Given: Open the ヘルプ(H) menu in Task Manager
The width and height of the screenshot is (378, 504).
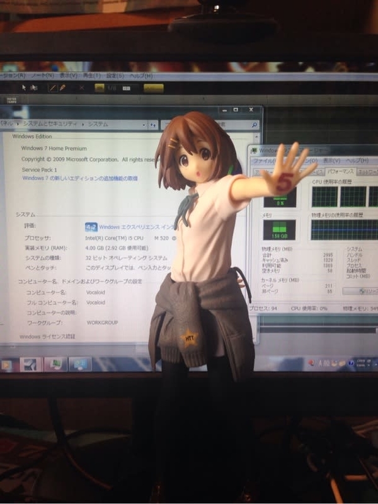Looking at the screenshot, I should [x=357, y=160].
